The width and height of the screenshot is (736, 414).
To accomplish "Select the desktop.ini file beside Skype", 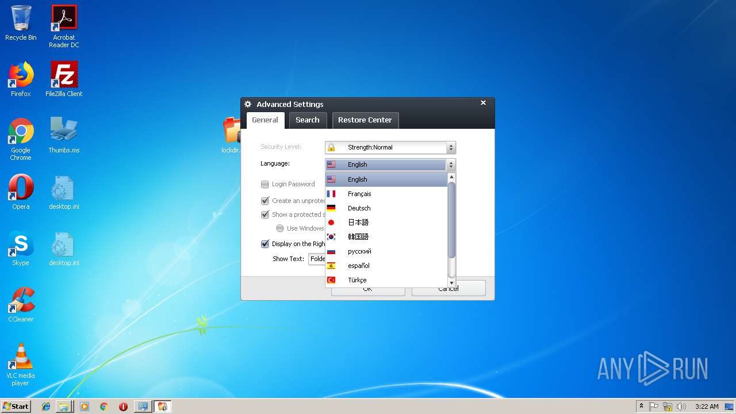I will pos(64,248).
